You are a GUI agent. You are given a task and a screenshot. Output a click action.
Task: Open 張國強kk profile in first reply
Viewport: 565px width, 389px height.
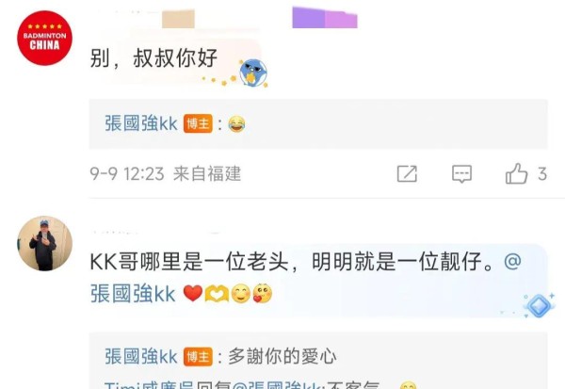coord(141,123)
